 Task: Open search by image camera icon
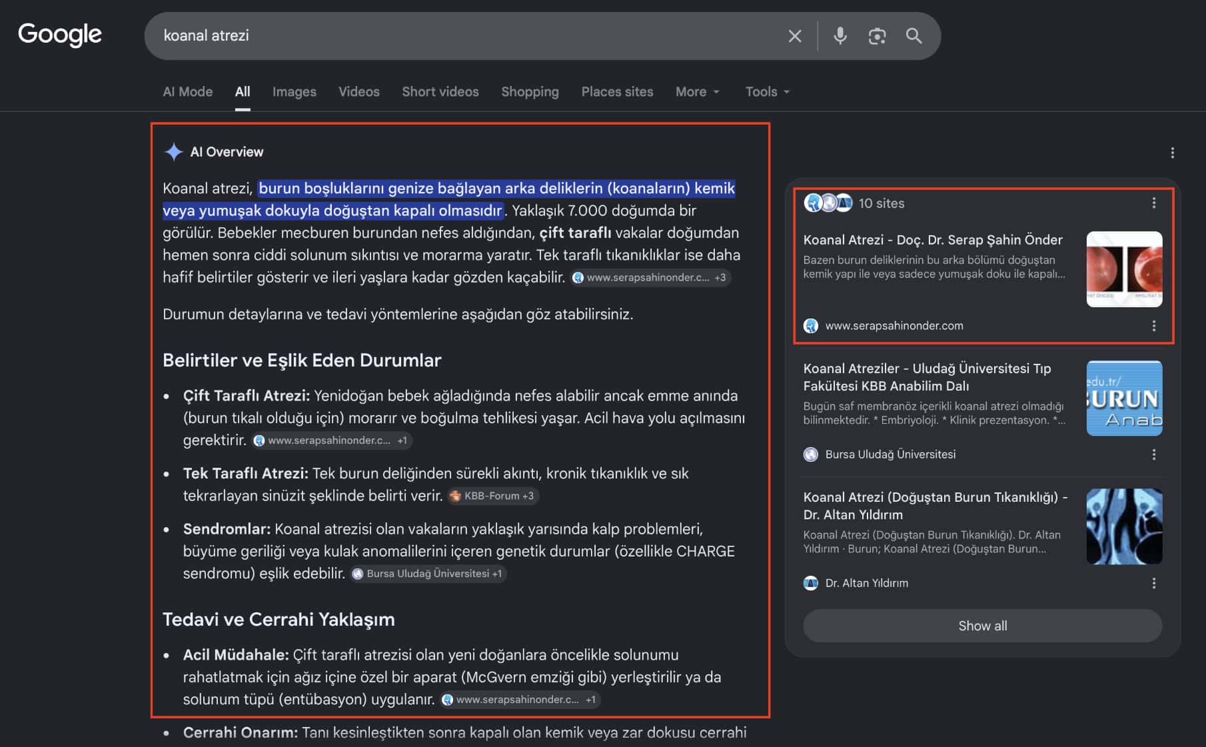tap(877, 36)
